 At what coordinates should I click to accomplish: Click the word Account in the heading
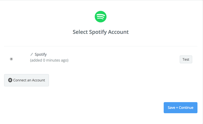coord(118,32)
